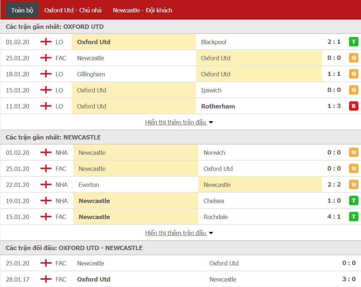Click green T badge for Newcastle vs Rochdale
This screenshot has height=287, width=361.
tap(353, 217)
